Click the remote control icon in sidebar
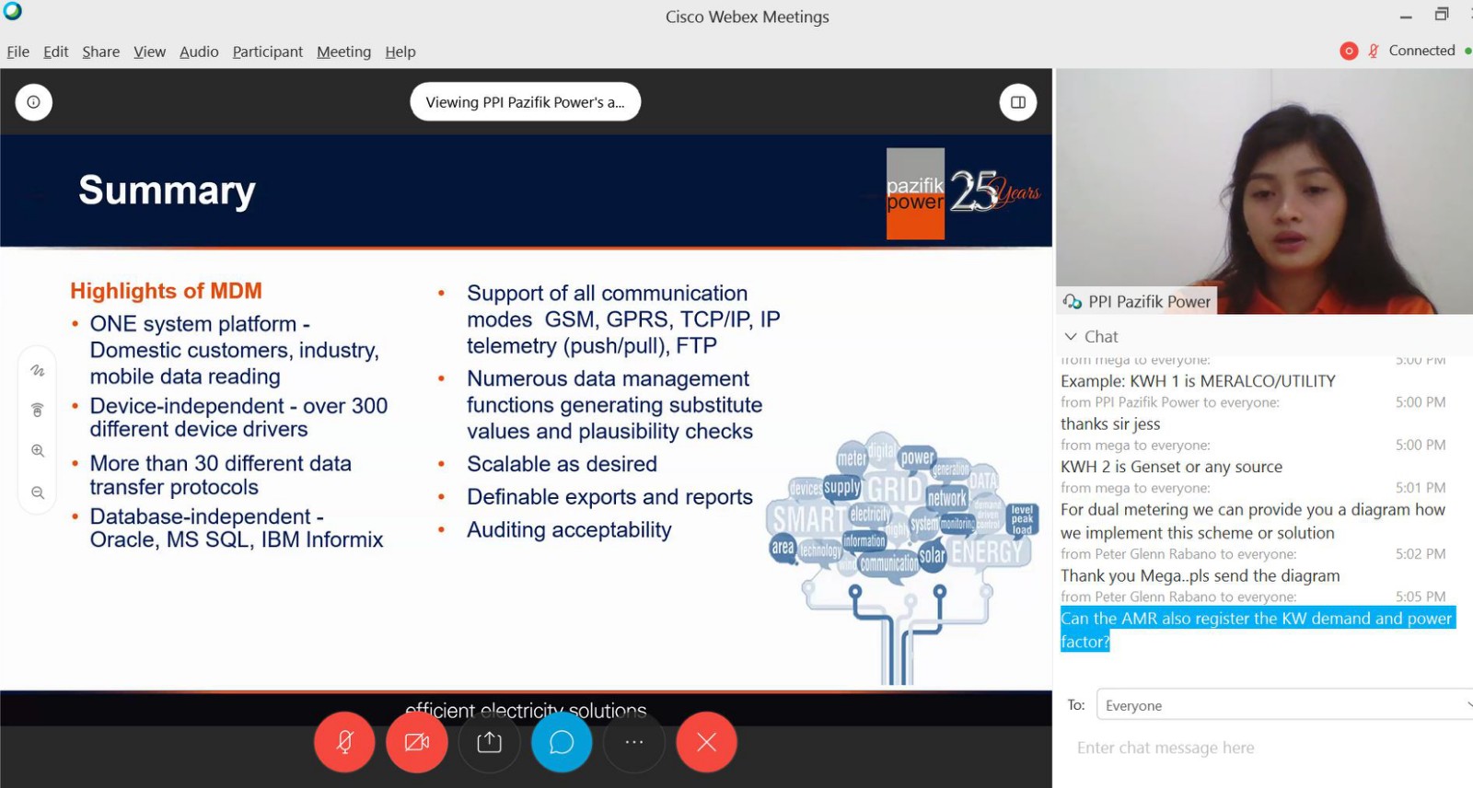 click(x=38, y=411)
